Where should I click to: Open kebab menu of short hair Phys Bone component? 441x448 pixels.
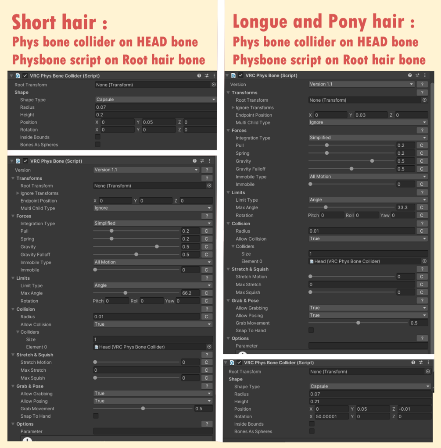210,161
